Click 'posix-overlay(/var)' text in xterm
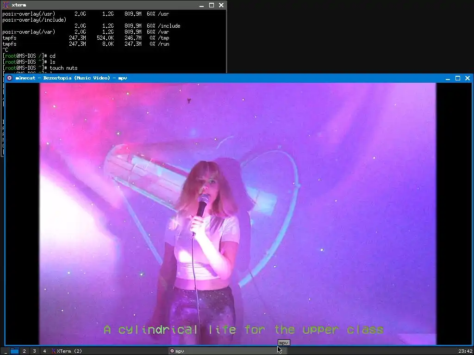The image size is (474, 355). click(x=29, y=32)
